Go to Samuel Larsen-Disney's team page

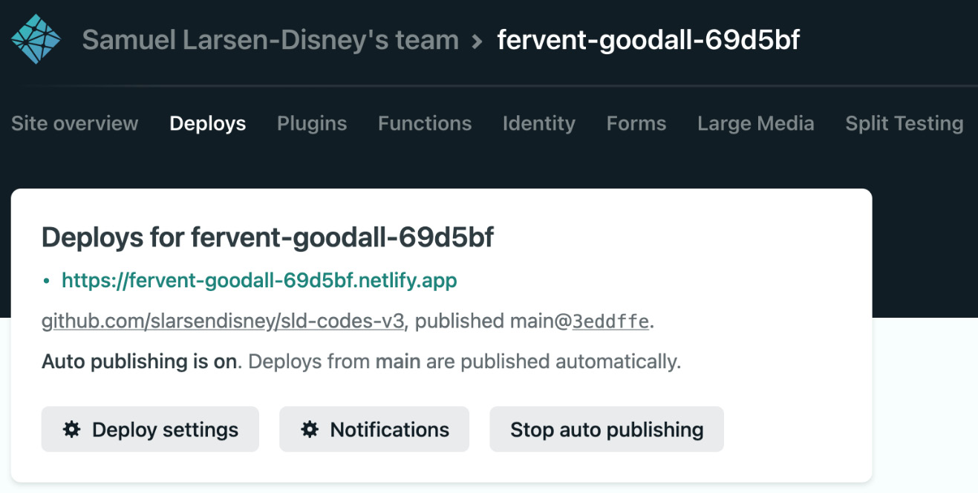point(270,40)
